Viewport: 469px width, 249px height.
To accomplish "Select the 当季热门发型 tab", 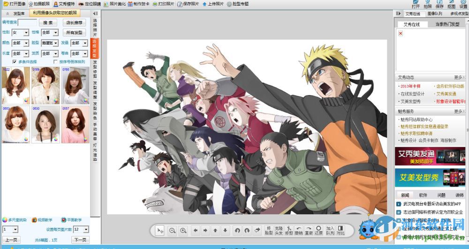I will point(447,24).
